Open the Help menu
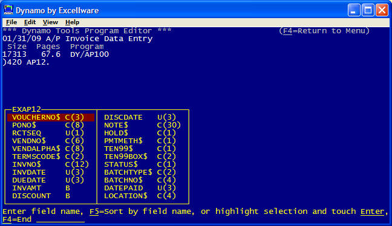392x226 pixels. point(72,22)
